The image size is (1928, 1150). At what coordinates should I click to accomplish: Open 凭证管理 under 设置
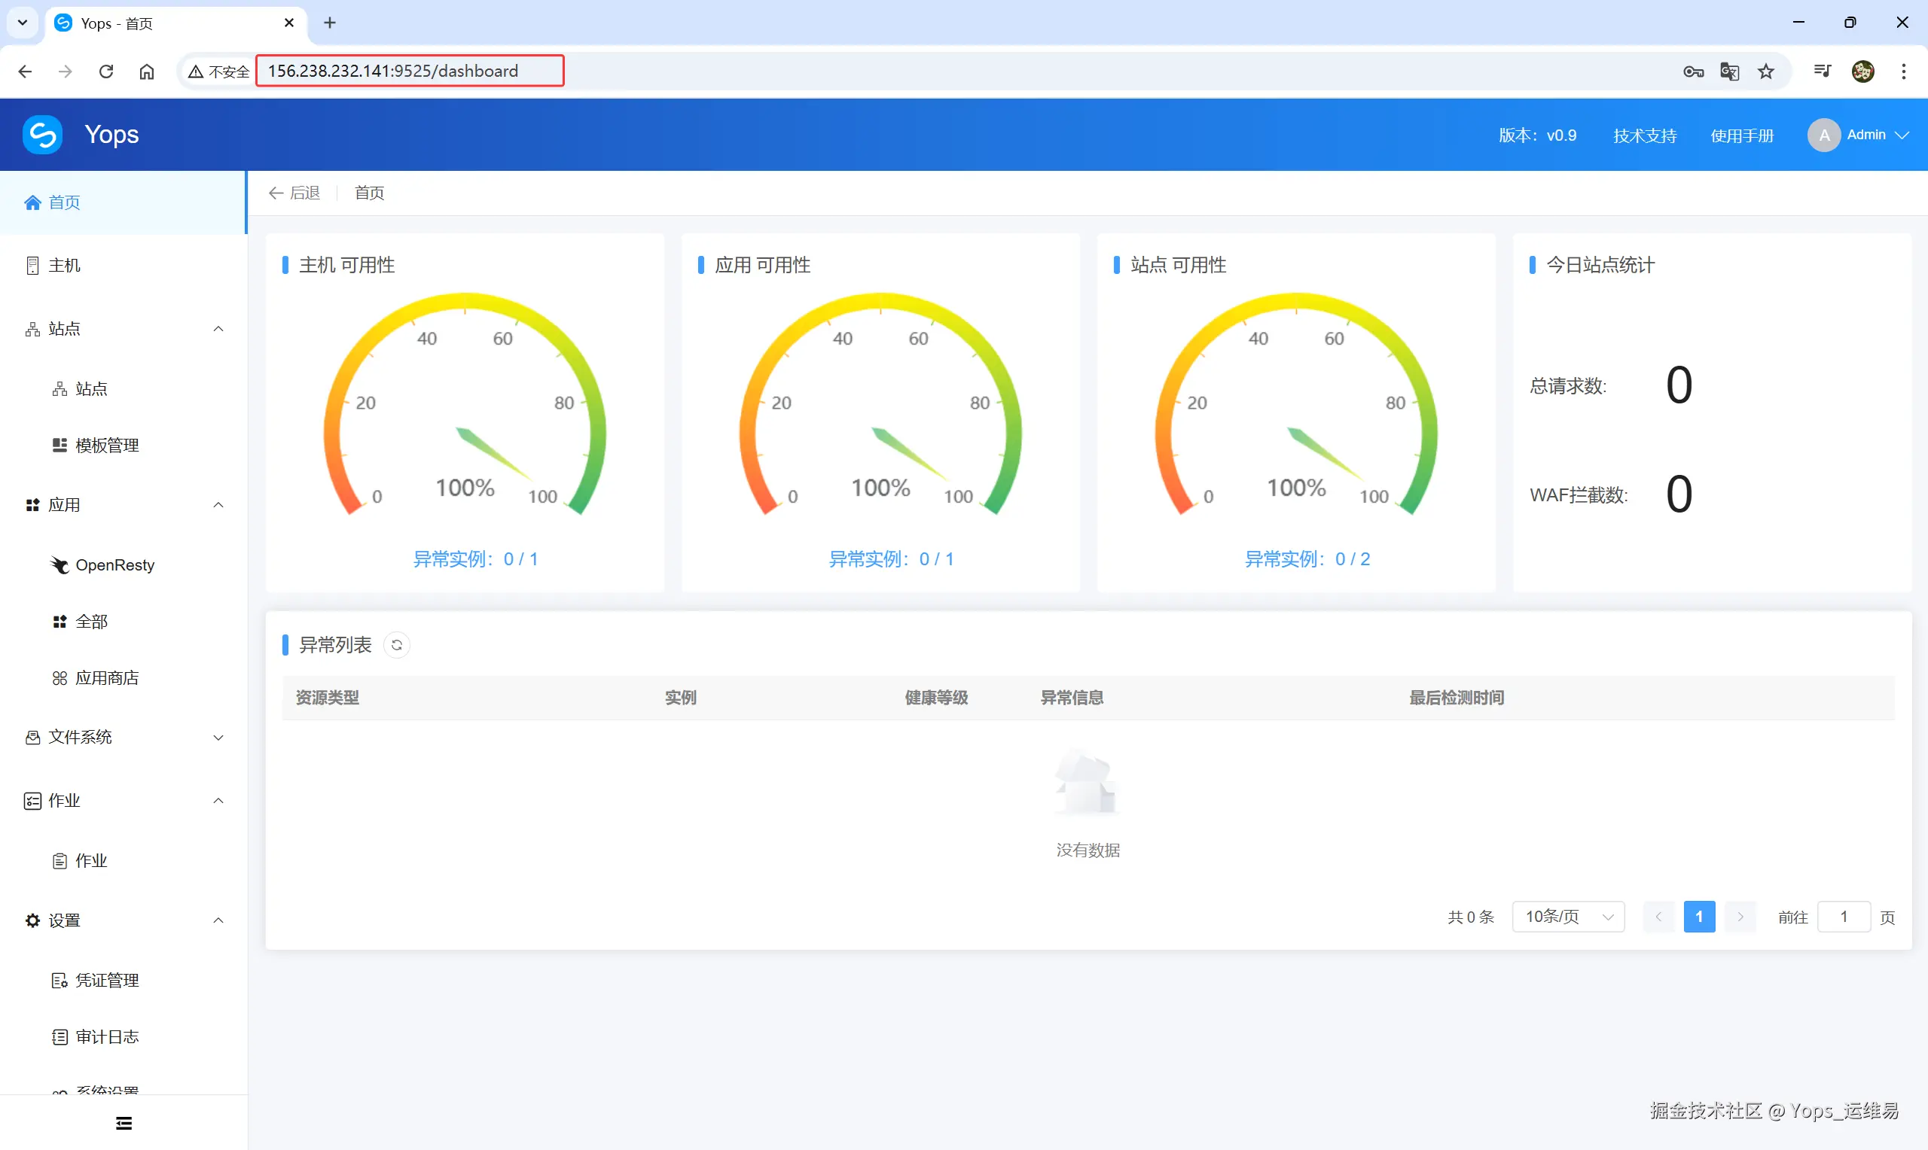tap(106, 979)
